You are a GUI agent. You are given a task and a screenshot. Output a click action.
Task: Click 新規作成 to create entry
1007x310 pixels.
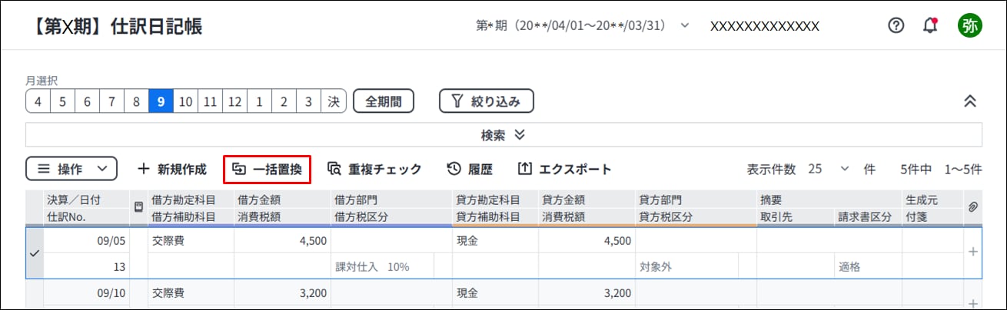[172, 169]
